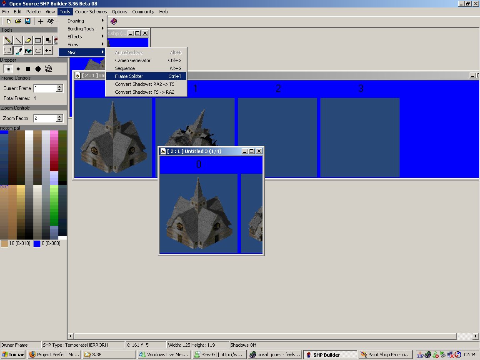Select the Line tool
The width and height of the screenshot is (480, 360).
tap(18, 40)
